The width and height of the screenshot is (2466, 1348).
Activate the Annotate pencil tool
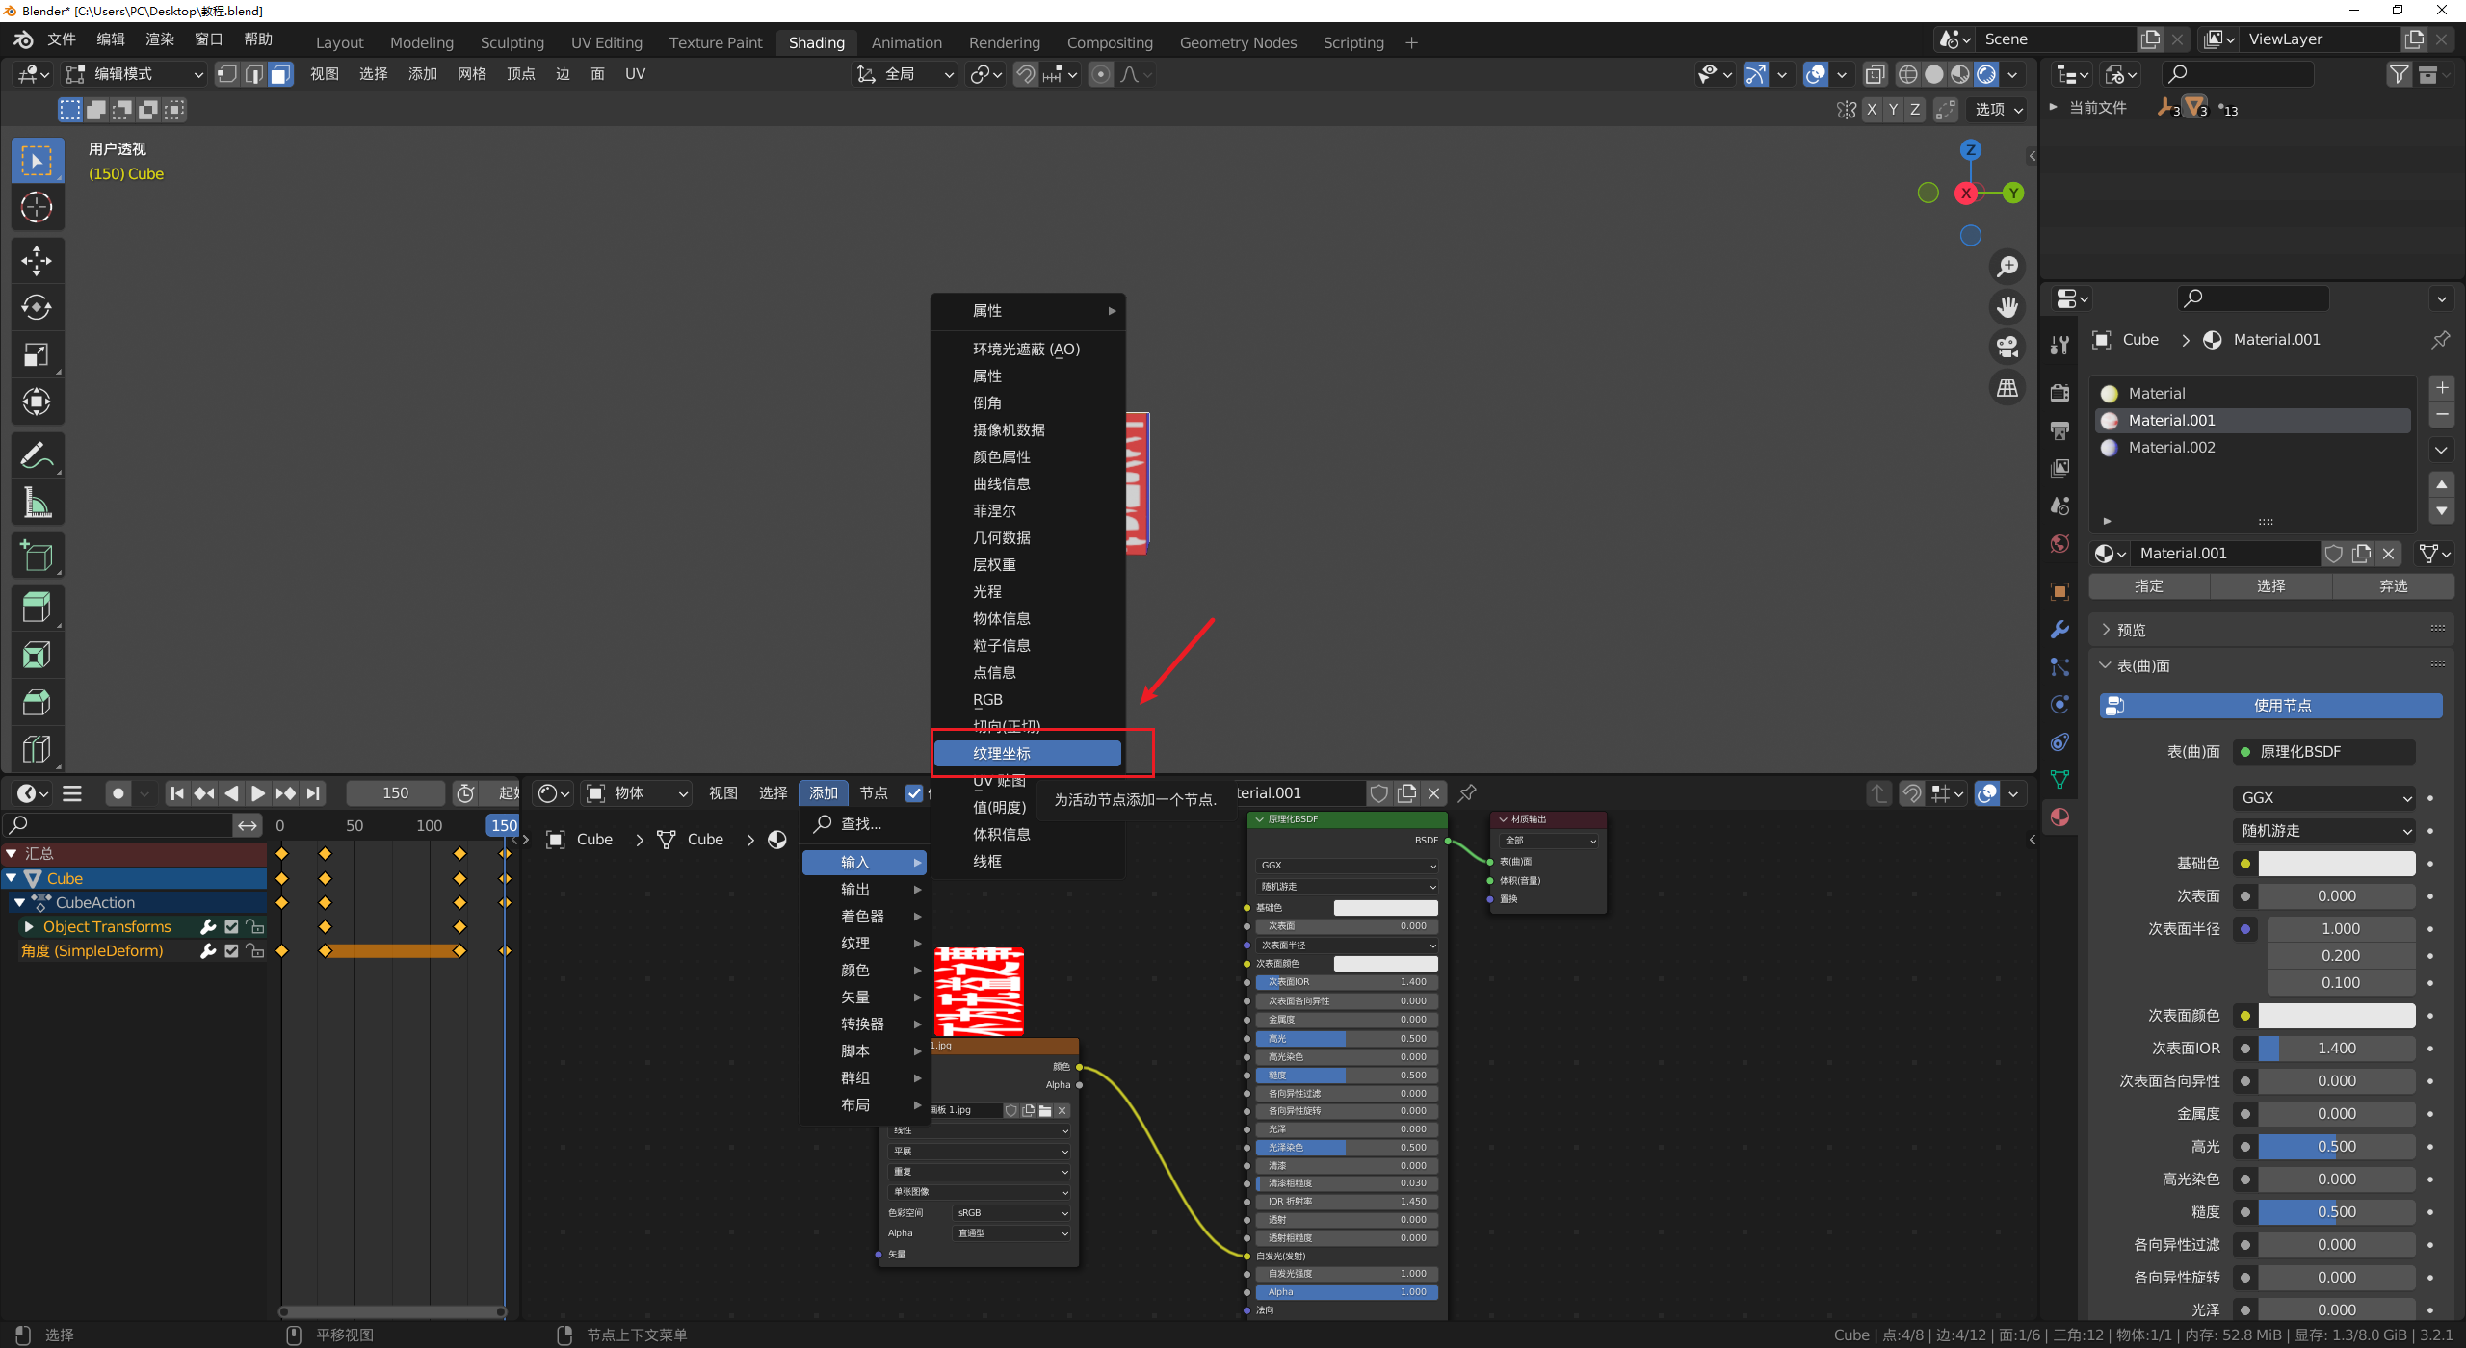[37, 455]
